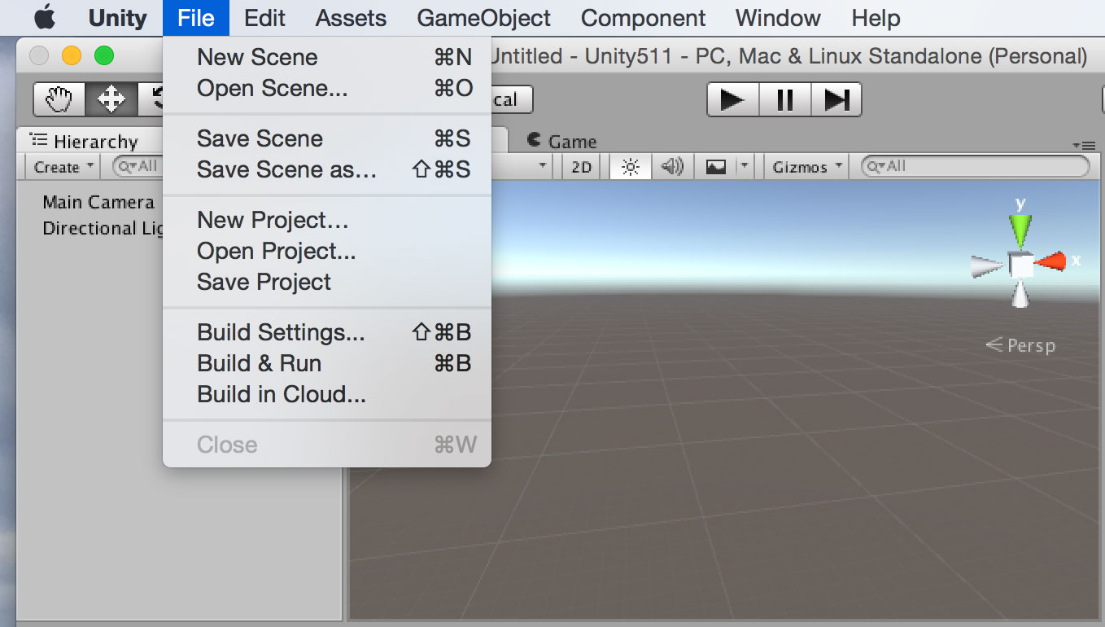Close the open File menu

pos(196,18)
